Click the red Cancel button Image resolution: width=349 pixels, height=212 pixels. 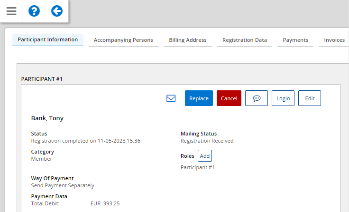(229, 98)
